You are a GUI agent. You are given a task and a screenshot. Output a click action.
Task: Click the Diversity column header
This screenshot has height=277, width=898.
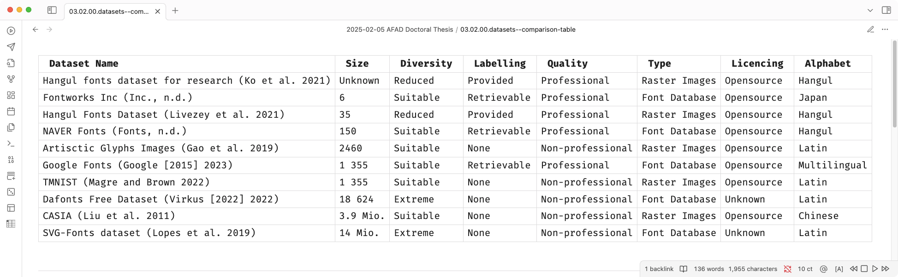(x=427, y=64)
